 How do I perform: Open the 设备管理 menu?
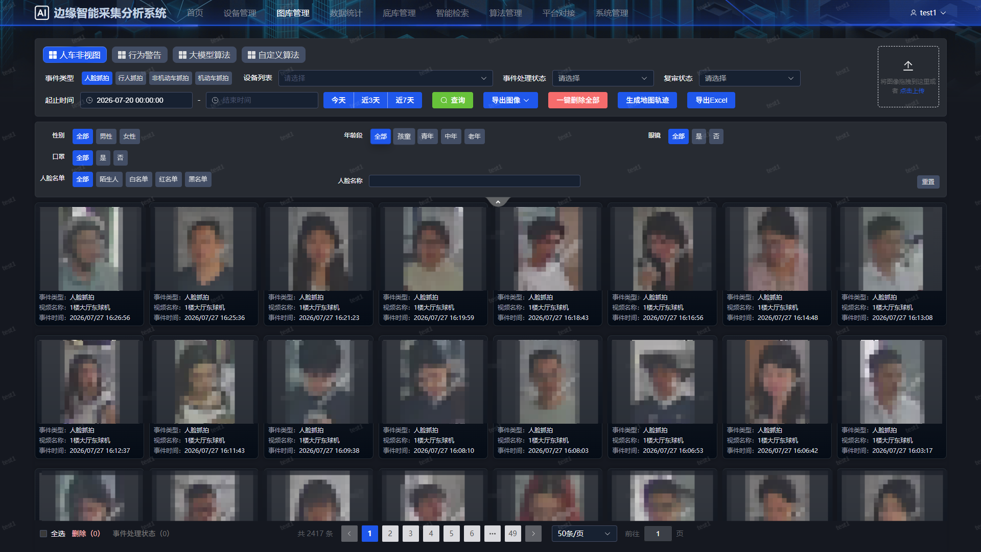pyautogui.click(x=240, y=13)
